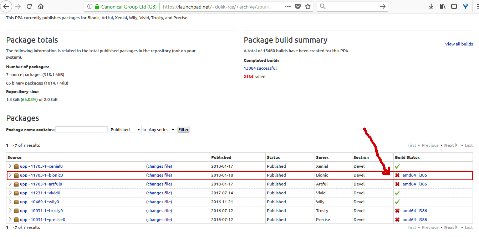Open the 13084 successful builds link
The height and width of the screenshot is (237, 479).
coord(260,68)
